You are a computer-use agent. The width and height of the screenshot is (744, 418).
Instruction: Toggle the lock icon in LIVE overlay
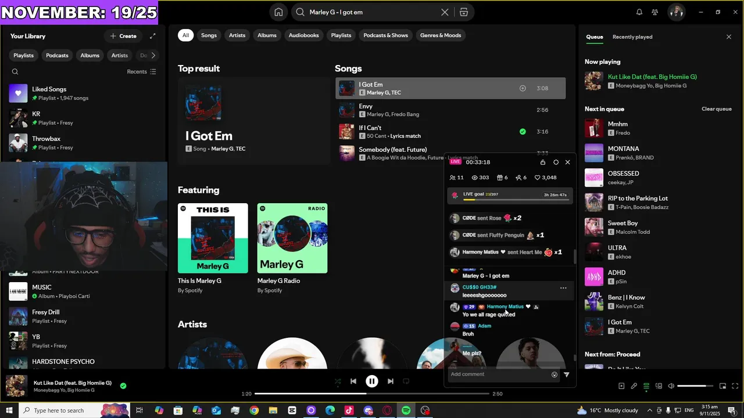click(x=543, y=163)
